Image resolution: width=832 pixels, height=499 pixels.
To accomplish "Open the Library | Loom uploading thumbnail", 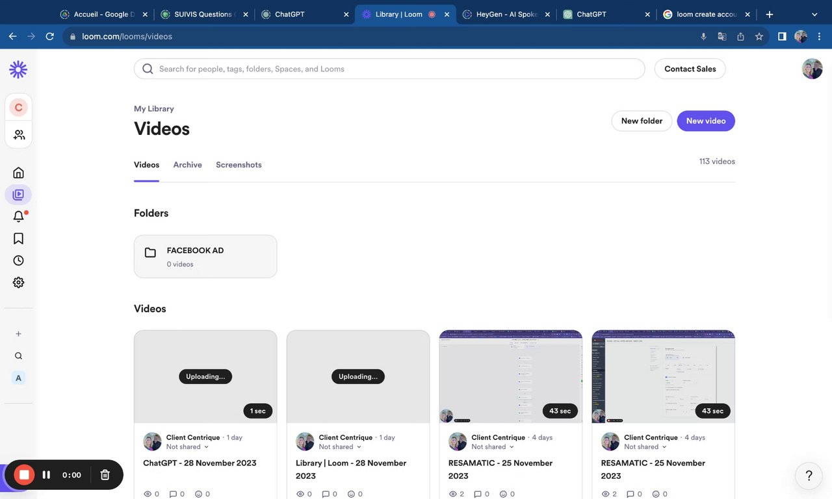I will 358,376.
